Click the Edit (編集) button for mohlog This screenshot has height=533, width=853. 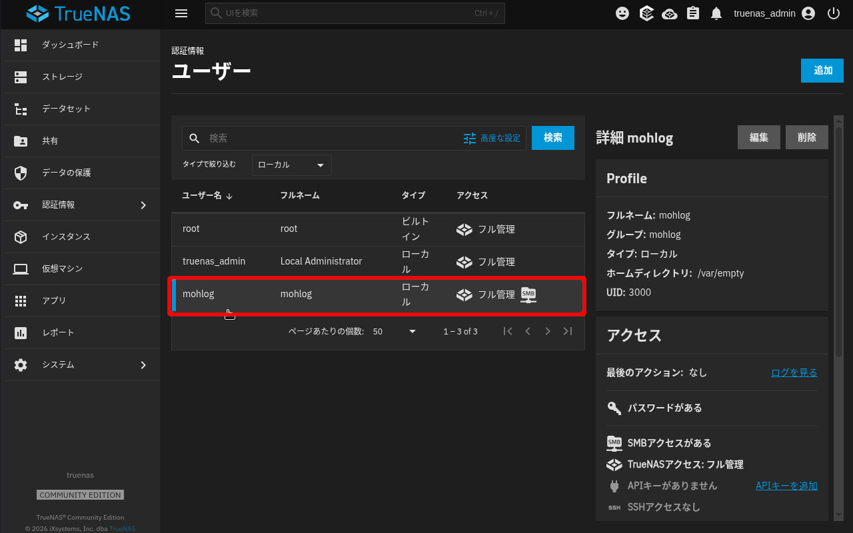pos(759,137)
